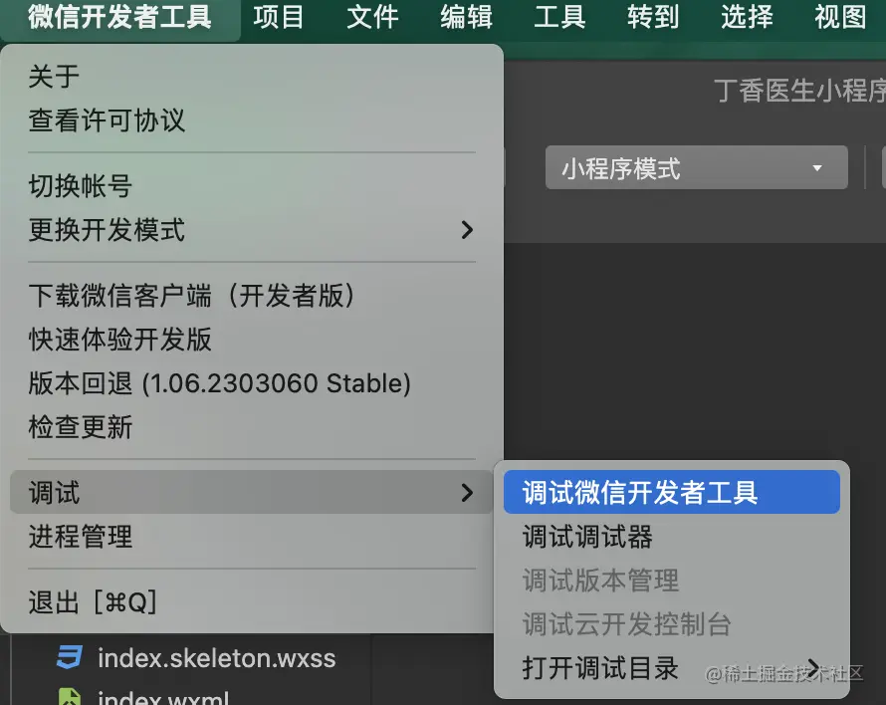This screenshot has height=705, width=886.
Task: Open the 编辑 menu
Action: coord(466,17)
